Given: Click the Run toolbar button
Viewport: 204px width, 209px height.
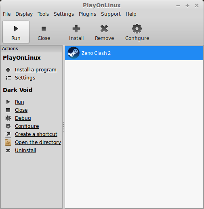Looking at the screenshot, I should point(16,32).
